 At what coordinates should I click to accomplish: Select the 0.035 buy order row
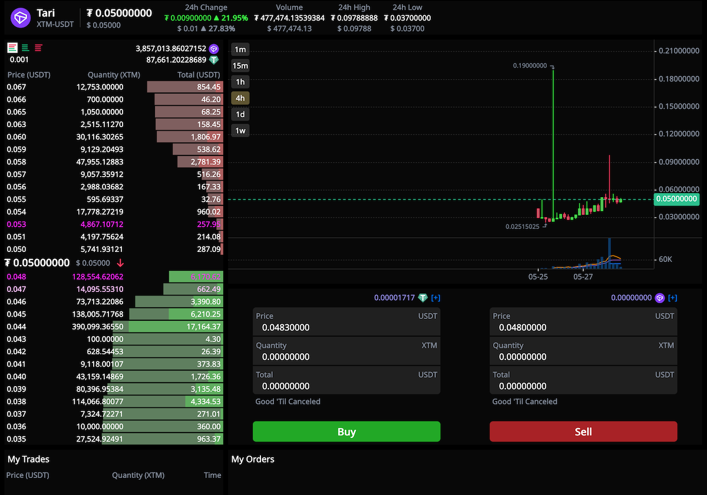click(x=114, y=438)
